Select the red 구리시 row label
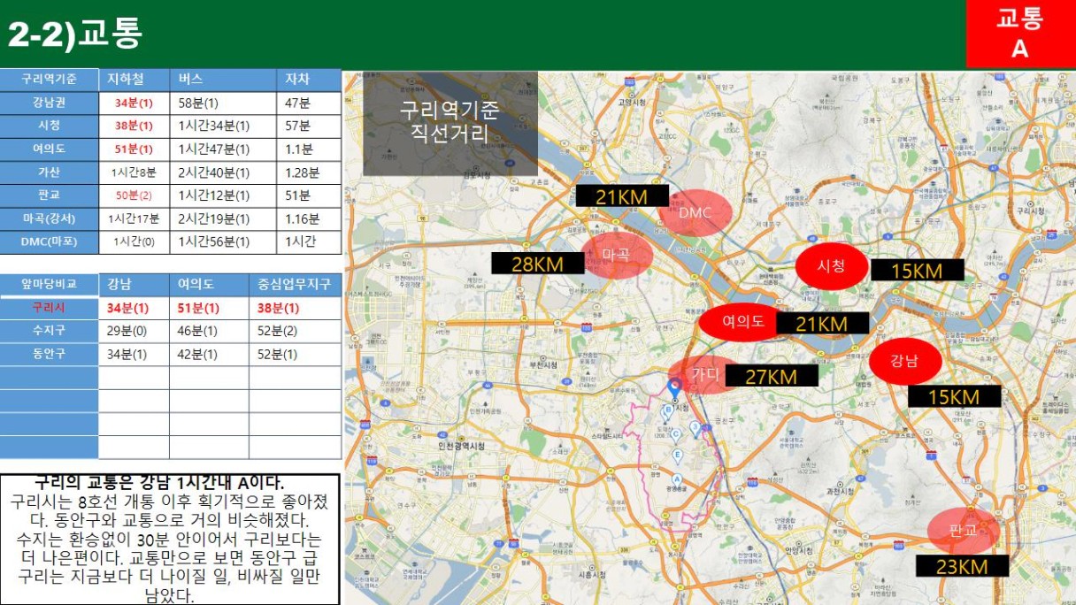The height and width of the screenshot is (605, 1076). point(49,308)
